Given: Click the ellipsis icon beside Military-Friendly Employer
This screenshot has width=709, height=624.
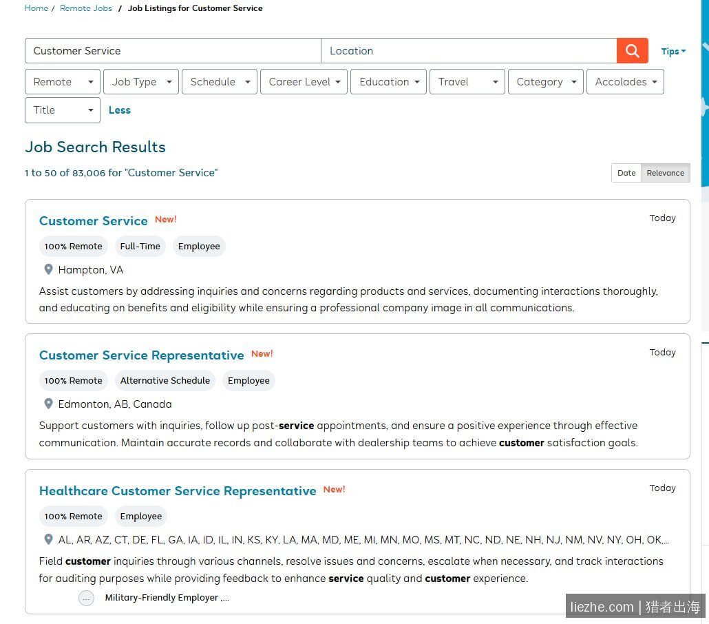Looking at the screenshot, I should (86, 598).
